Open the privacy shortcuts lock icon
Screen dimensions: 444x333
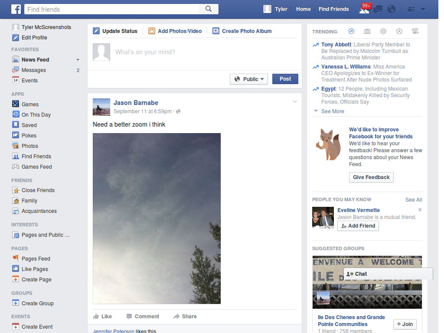[x=411, y=10]
